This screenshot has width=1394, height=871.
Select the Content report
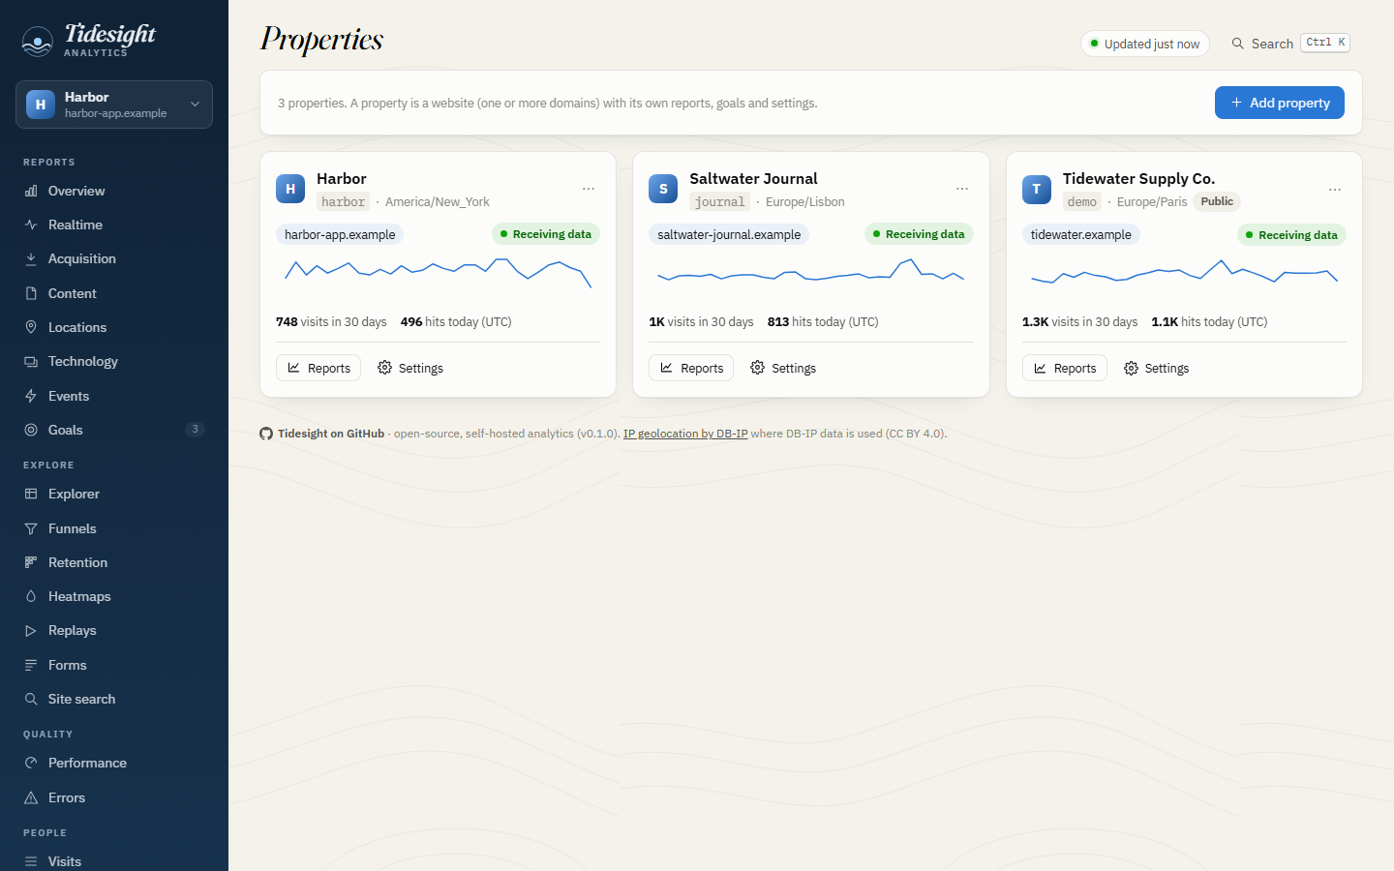[x=114, y=293]
